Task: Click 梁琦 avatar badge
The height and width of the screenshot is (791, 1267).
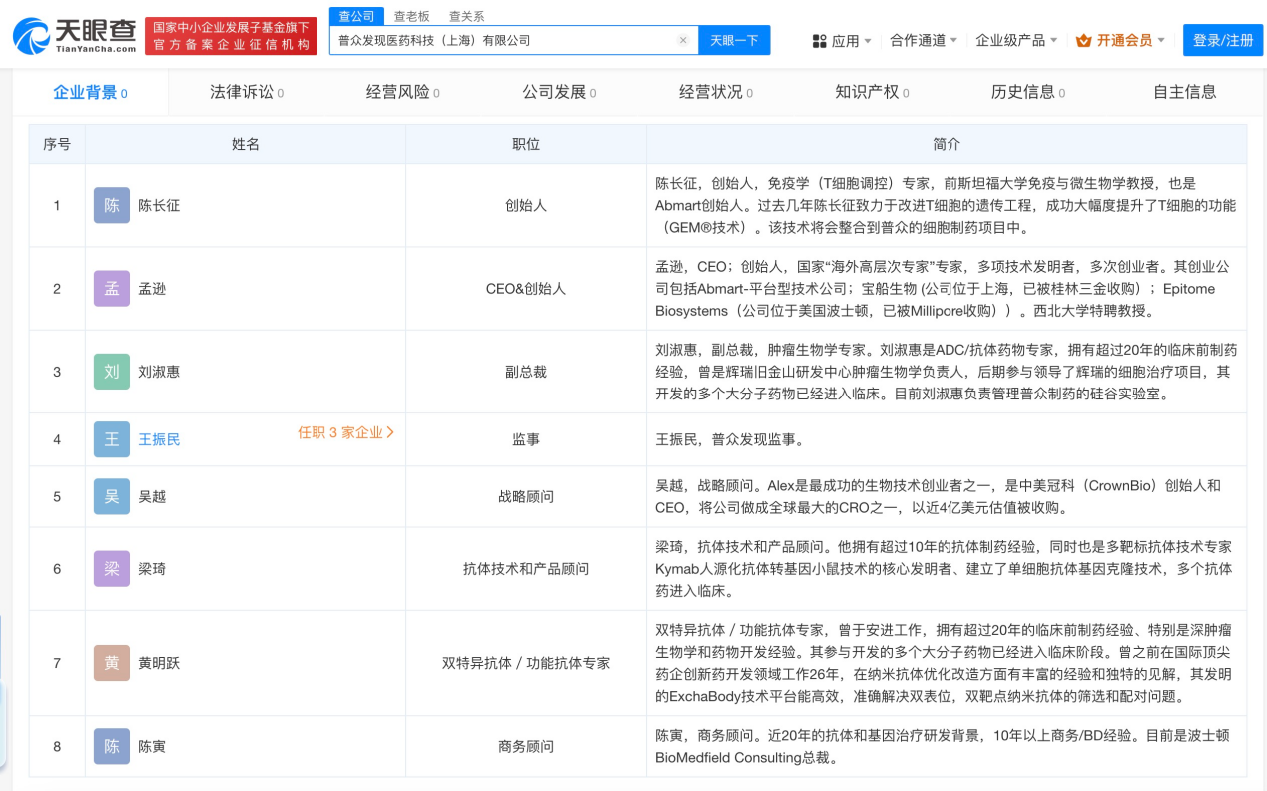Action: pyautogui.click(x=112, y=568)
